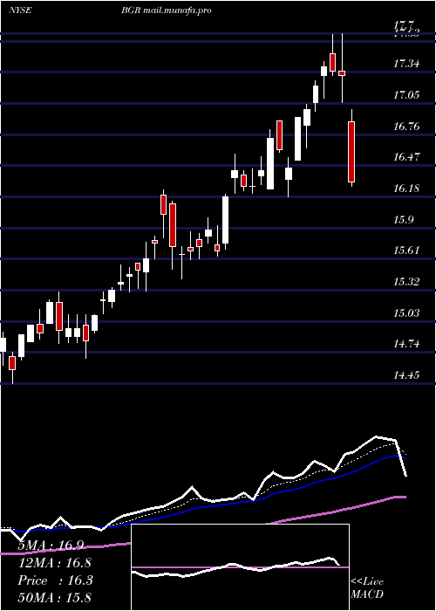Click the 15.03 price axis label
The image size is (436, 611).
coord(406,312)
